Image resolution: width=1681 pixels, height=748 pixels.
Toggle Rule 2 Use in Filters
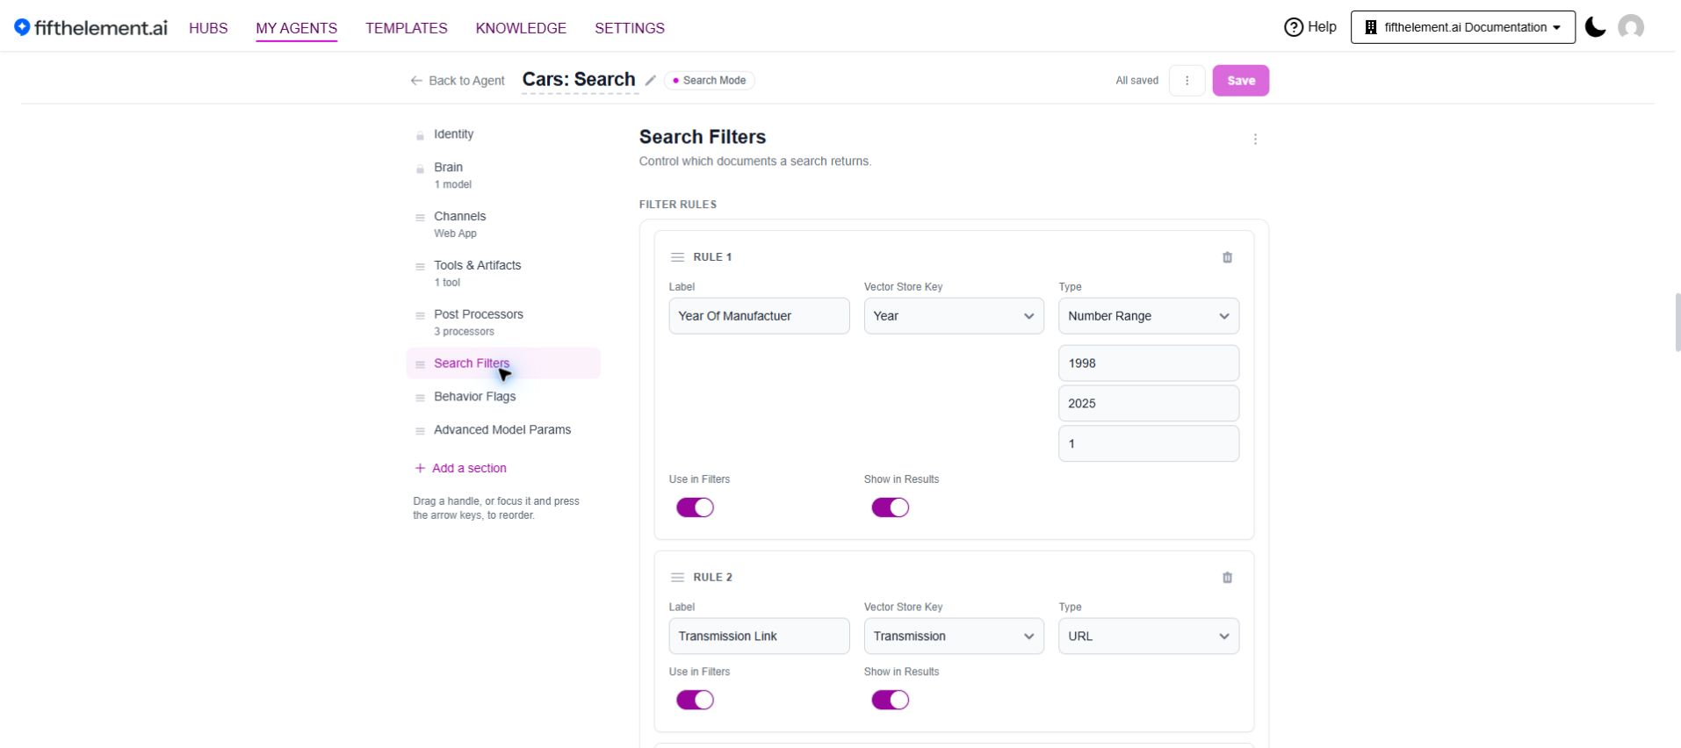click(695, 700)
